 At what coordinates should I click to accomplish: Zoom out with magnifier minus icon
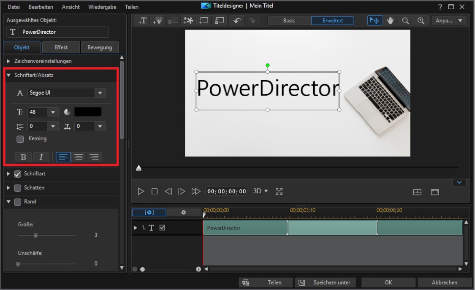(405, 21)
